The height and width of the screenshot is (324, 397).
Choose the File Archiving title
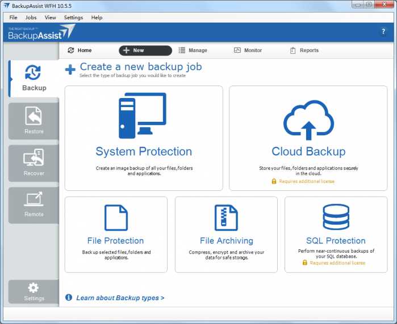click(227, 241)
